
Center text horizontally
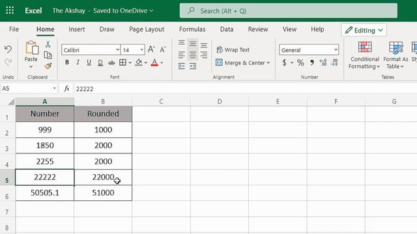click(x=193, y=55)
